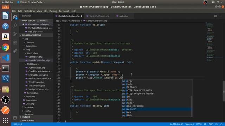Image resolution: width=225 pixels, height=126 pixels.
Task: Open Amazon from the dock
Action: pos(6,37)
